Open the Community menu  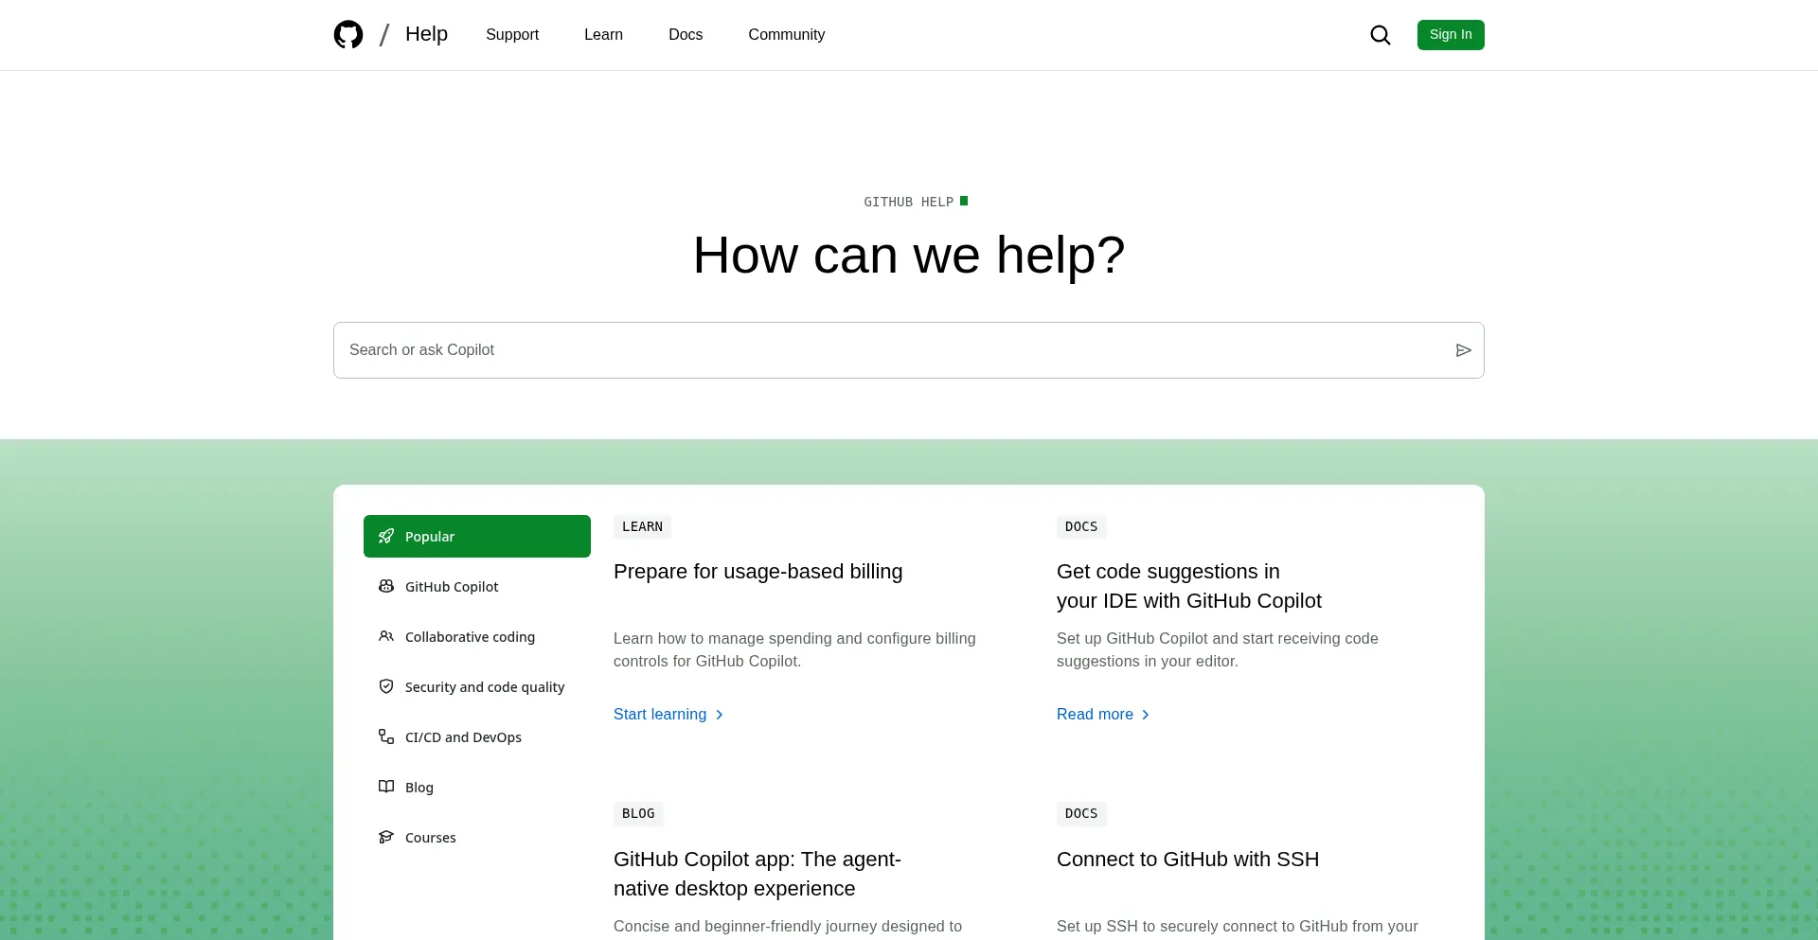pyautogui.click(x=787, y=35)
